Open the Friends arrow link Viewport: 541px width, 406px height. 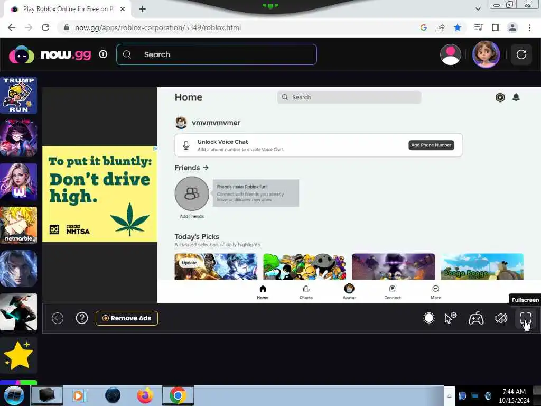191,168
